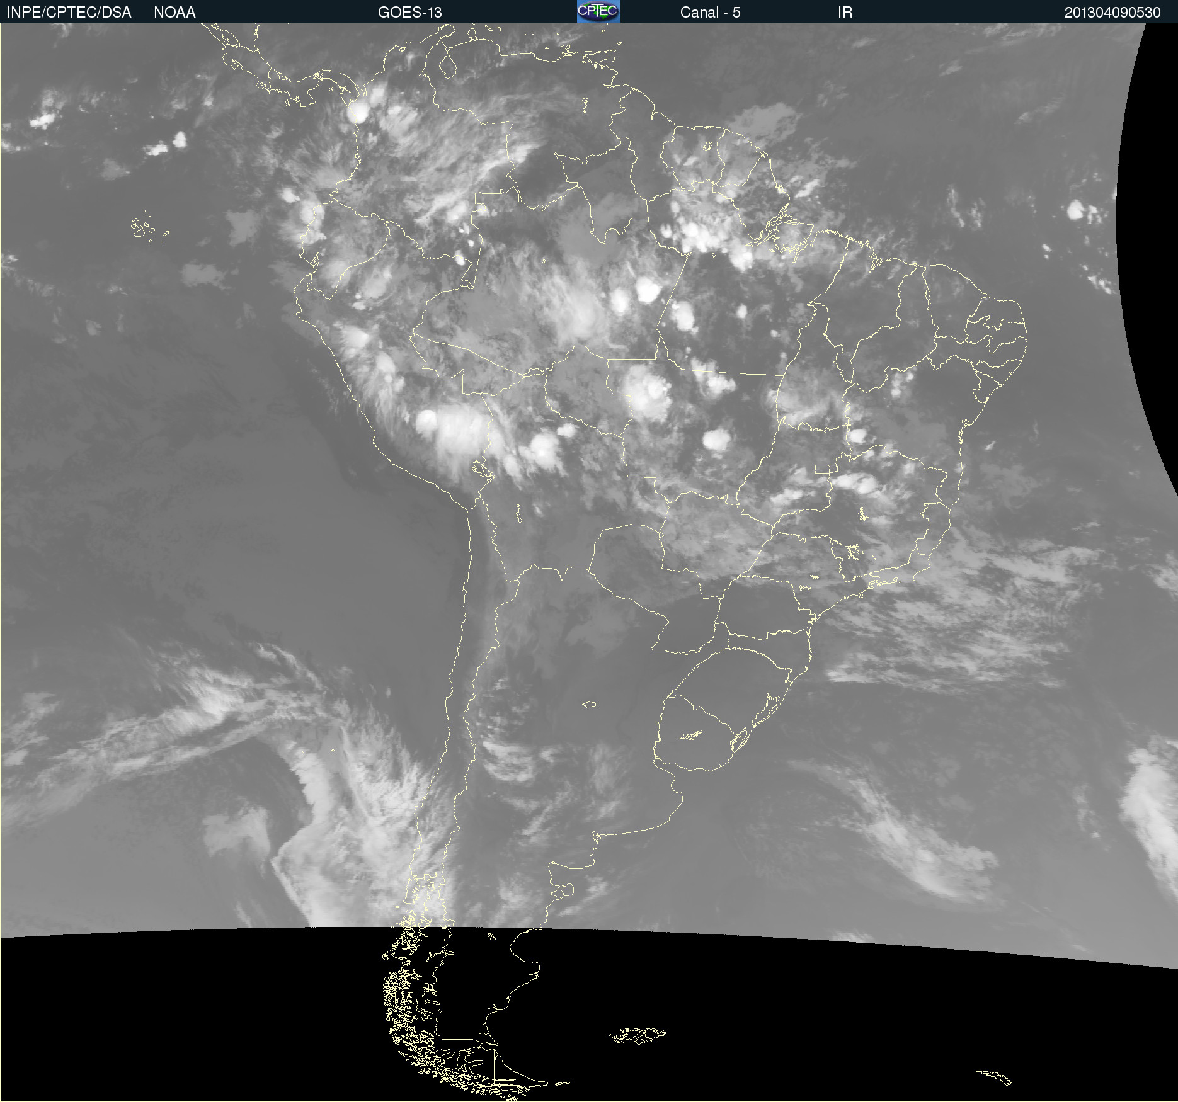Click the NOAA label in header
The height and width of the screenshot is (1102, 1178).
coord(174,13)
